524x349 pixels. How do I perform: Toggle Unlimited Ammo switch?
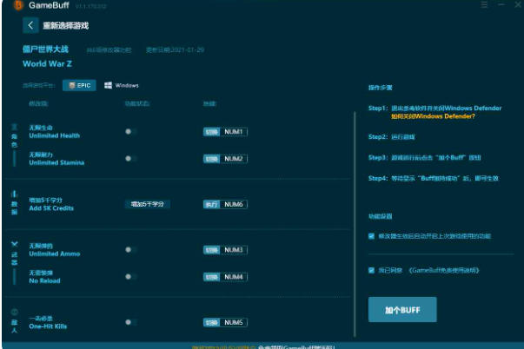coord(130,250)
